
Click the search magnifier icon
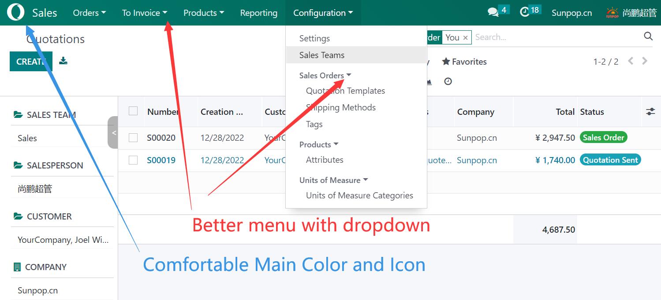click(648, 37)
